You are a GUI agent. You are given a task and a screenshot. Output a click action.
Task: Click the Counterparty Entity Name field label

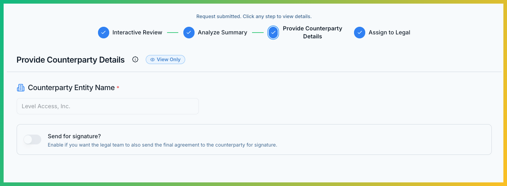pos(71,88)
